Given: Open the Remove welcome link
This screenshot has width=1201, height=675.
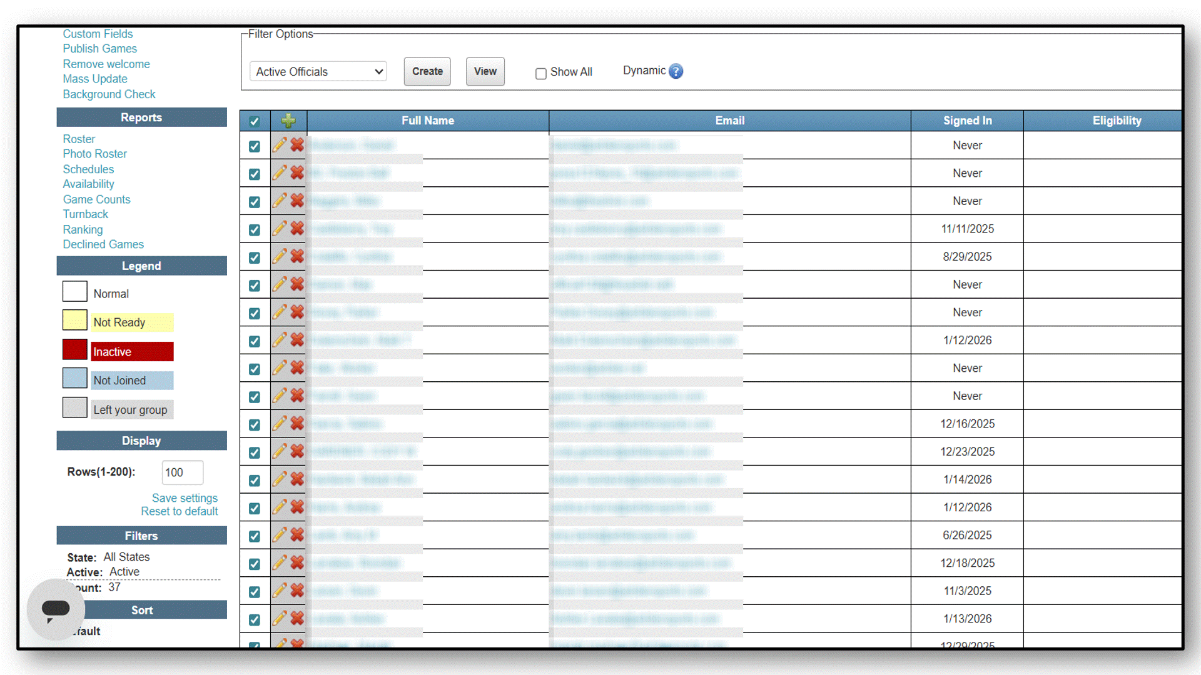Looking at the screenshot, I should 106,64.
